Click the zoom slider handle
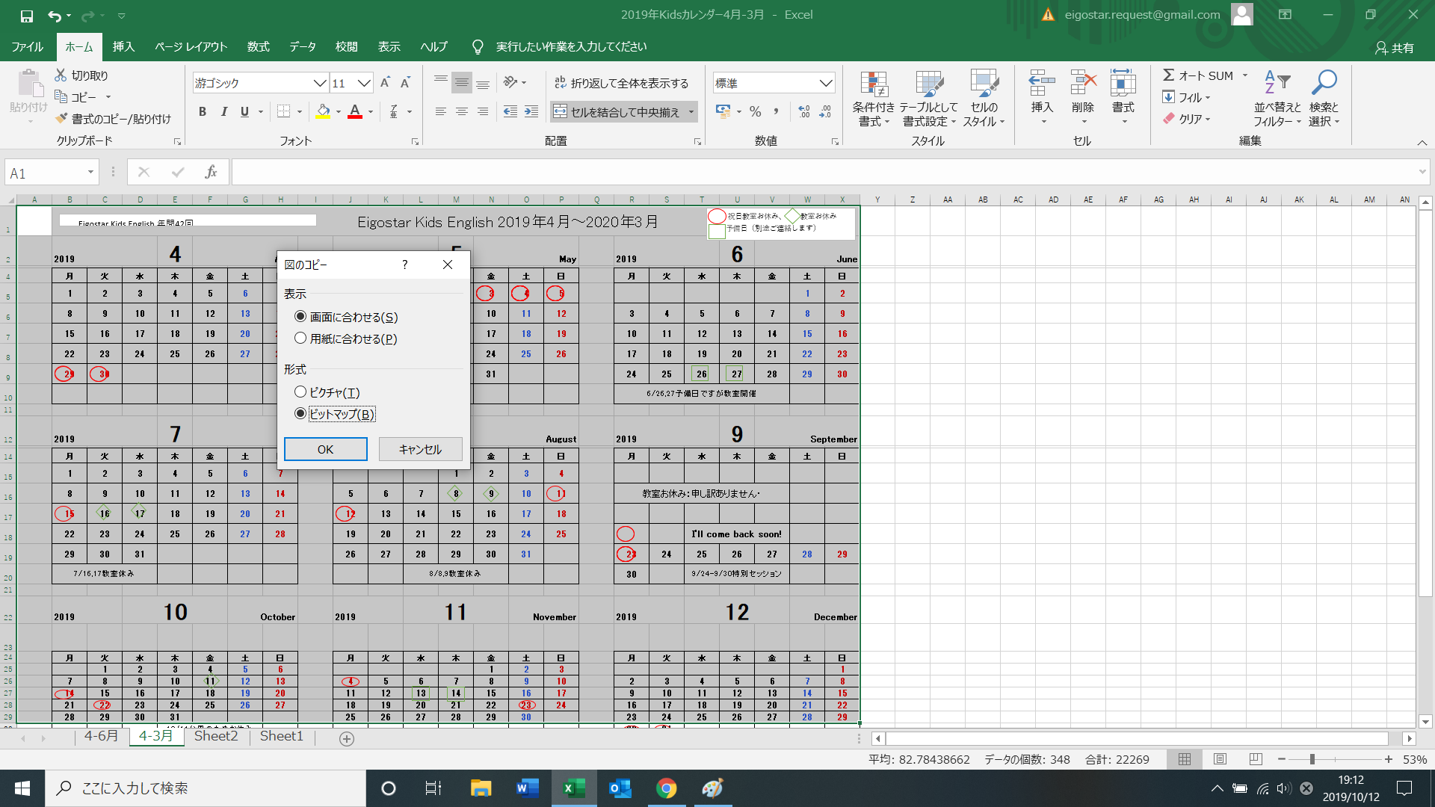The width and height of the screenshot is (1435, 807). 1312,759
